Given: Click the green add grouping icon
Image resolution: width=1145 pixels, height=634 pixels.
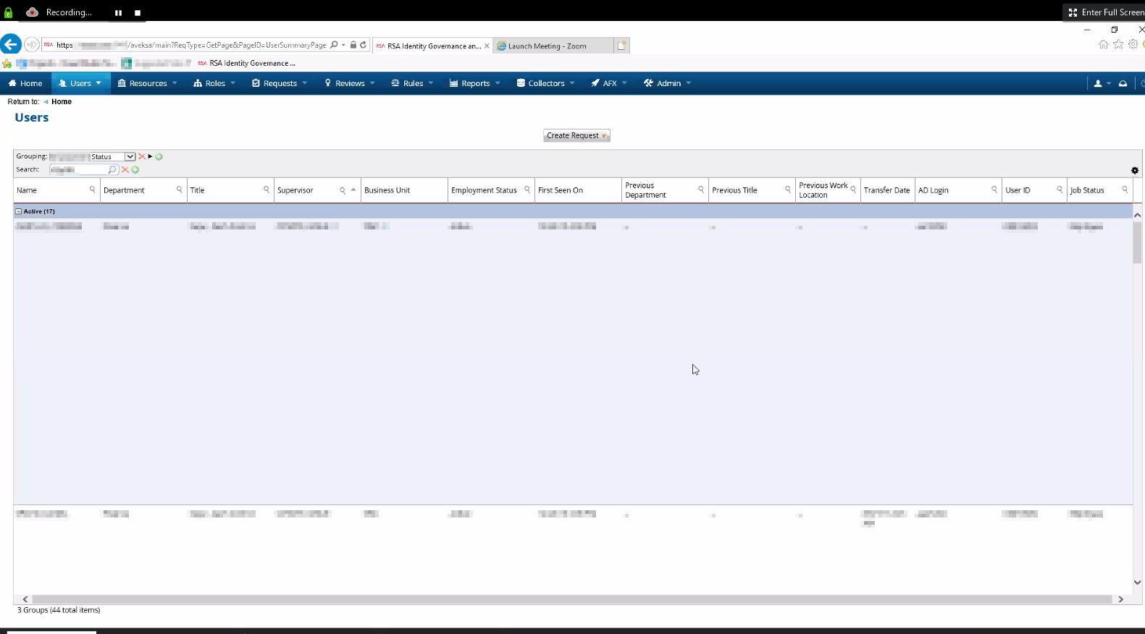Looking at the screenshot, I should coord(159,157).
